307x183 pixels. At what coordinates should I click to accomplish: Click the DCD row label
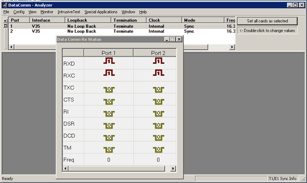point(69,136)
